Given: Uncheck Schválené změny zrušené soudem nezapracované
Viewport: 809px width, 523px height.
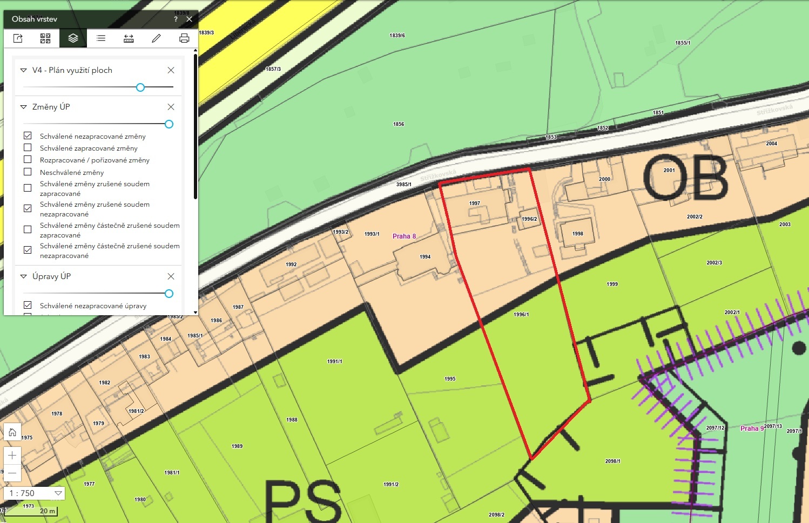Looking at the screenshot, I should pos(28,208).
